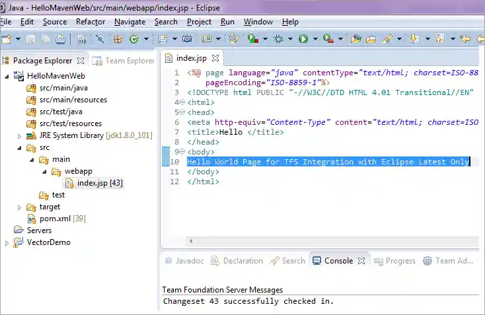
Task: Open the Project menu
Action: (199, 22)
